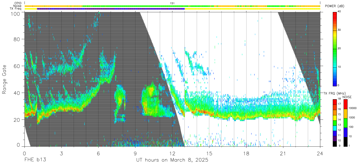
Task: Click the POWER (dB) color scale bar
Action: (335, 49)
